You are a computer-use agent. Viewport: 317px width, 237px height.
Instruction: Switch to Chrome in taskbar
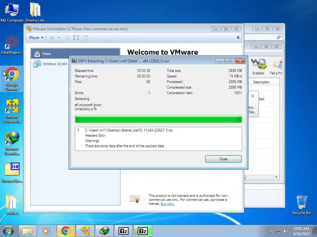pyautogui.click(x=66, y=231)
